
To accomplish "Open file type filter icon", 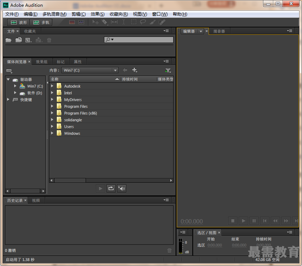I will click(168, 71).
